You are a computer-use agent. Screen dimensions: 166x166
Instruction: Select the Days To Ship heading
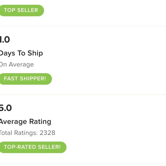[21, 53]
